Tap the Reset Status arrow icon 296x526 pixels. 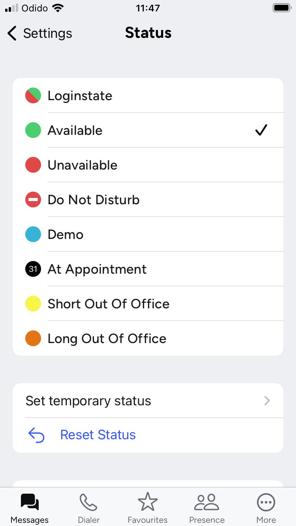pyautogui.click(x=36, y=435)
